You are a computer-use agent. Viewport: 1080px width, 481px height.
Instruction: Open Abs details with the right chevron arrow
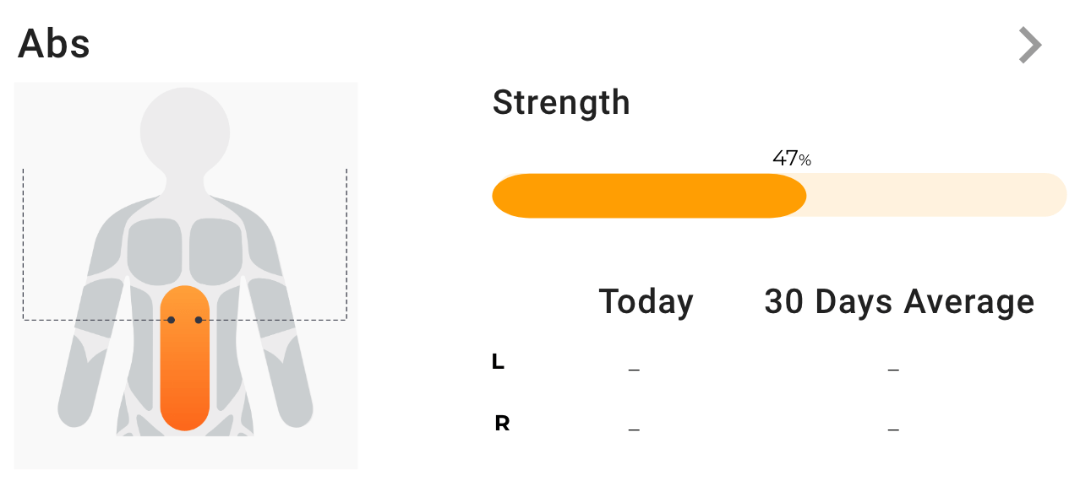[x=1030, y=45]
